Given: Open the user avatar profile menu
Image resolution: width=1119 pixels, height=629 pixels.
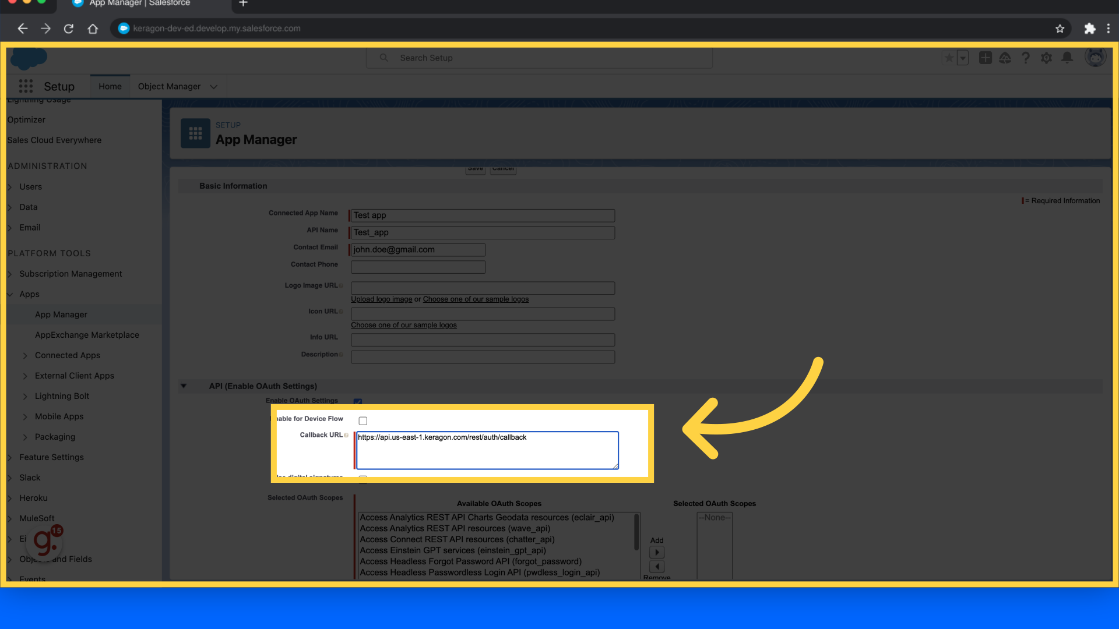Looking at the screenshot, I should tap(1095, 57).
